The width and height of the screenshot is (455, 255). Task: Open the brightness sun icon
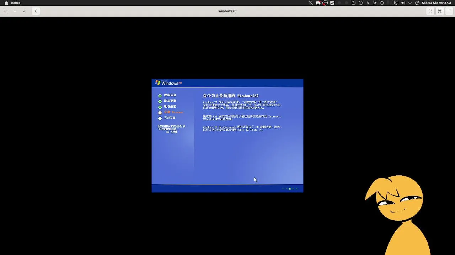[x=375, y=3]
